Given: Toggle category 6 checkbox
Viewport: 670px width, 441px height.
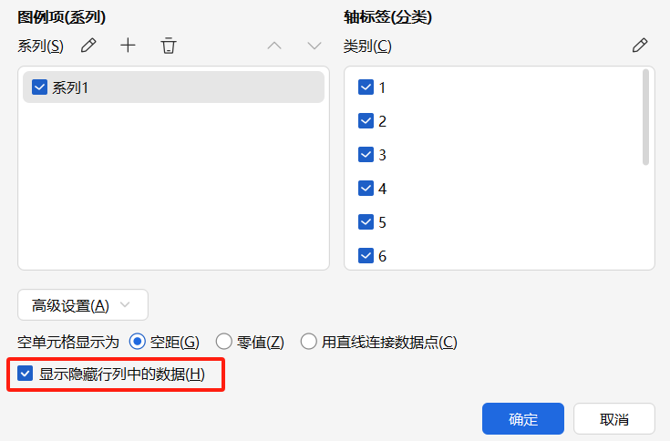Looking at the screenshot, I should pos(366,256).
